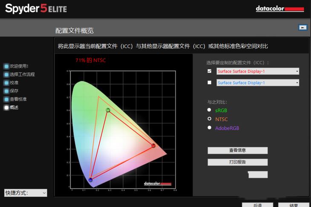Click the 查看校准 step indicator icon
This screenshot has height=207, width=311.
pos(6,99)
